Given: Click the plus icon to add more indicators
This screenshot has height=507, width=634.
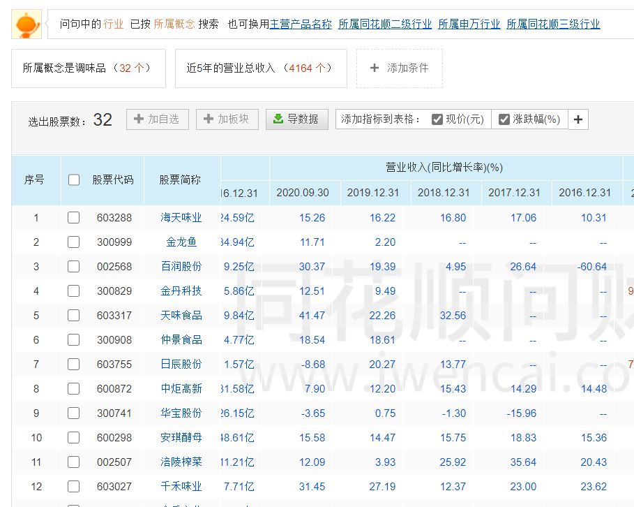Looking at the screenshot, I should coord(578,119).
